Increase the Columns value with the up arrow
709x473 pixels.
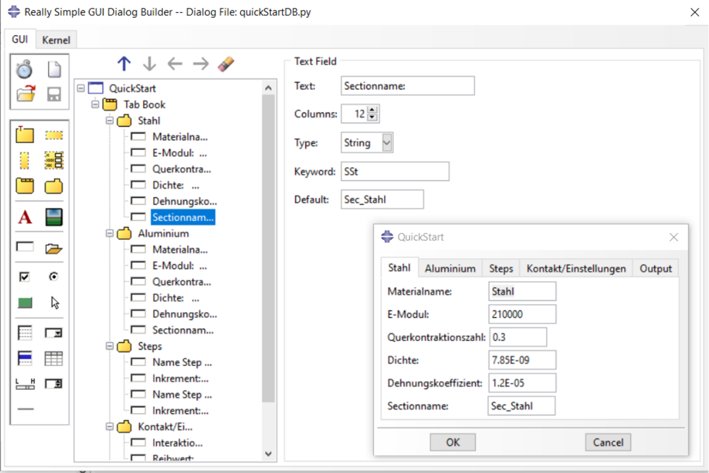[x=372, y=109]
